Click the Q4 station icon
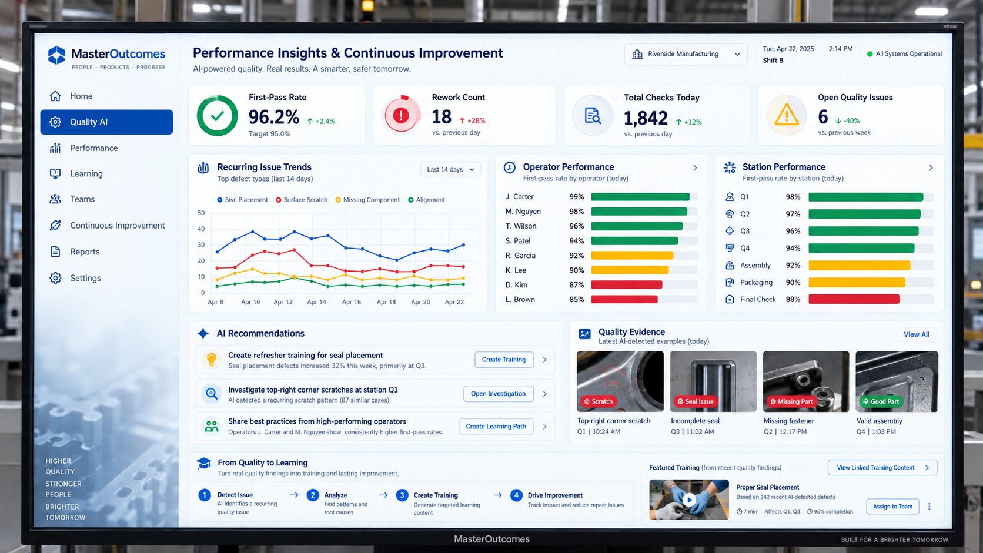Screen dimensions: 983x553 (x=730, y=248)
